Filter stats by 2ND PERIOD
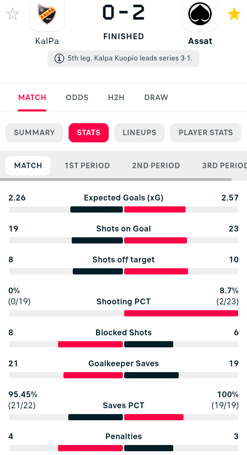 pyautogui.click(x=156, y=165)
